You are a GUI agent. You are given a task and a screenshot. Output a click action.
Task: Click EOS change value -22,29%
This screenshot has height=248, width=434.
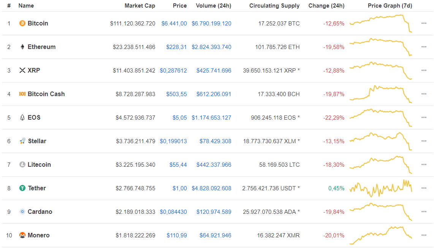coord(334,118)
